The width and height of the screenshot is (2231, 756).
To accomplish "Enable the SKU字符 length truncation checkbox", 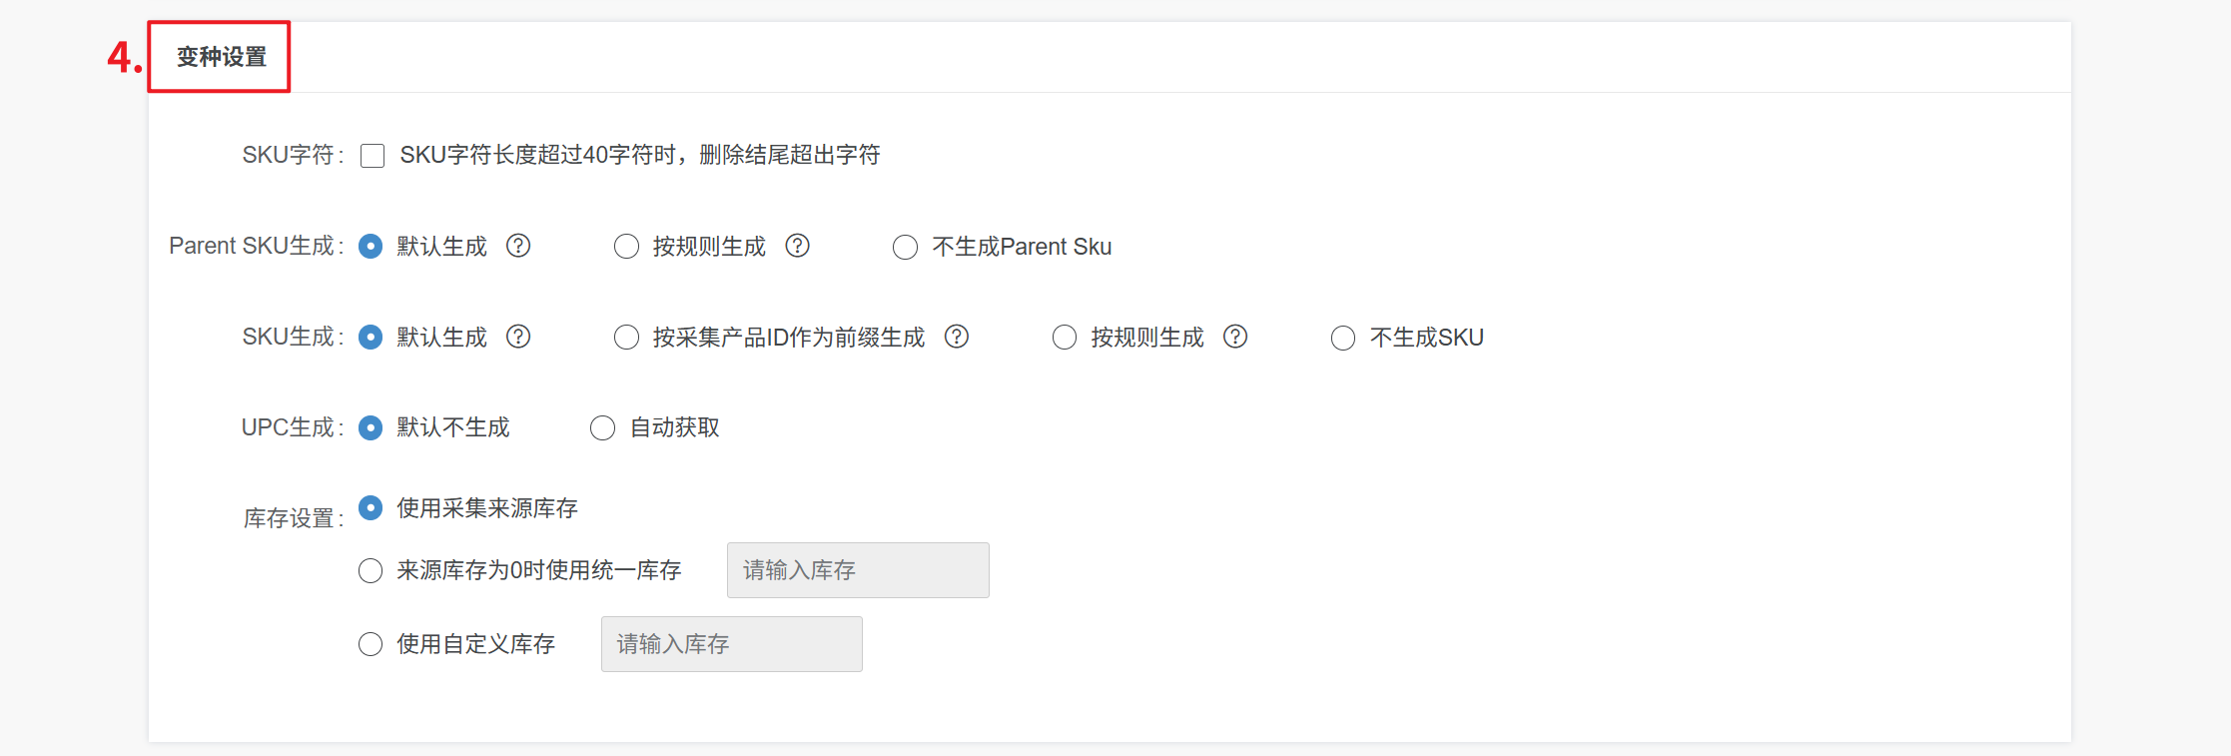I will coord(372,156).
